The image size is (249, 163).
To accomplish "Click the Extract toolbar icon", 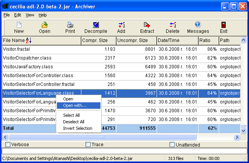I will click(x=147, y=25).
